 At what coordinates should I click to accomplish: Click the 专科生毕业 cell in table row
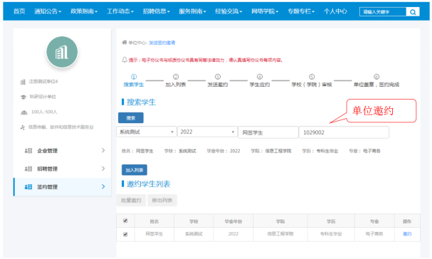click(331, 234)
